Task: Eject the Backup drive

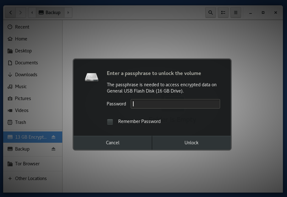Action: click(53, 149)
